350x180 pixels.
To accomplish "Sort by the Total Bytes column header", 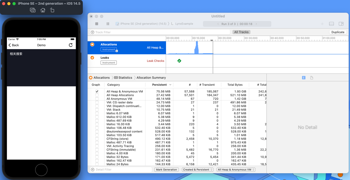I will point(235,85).
